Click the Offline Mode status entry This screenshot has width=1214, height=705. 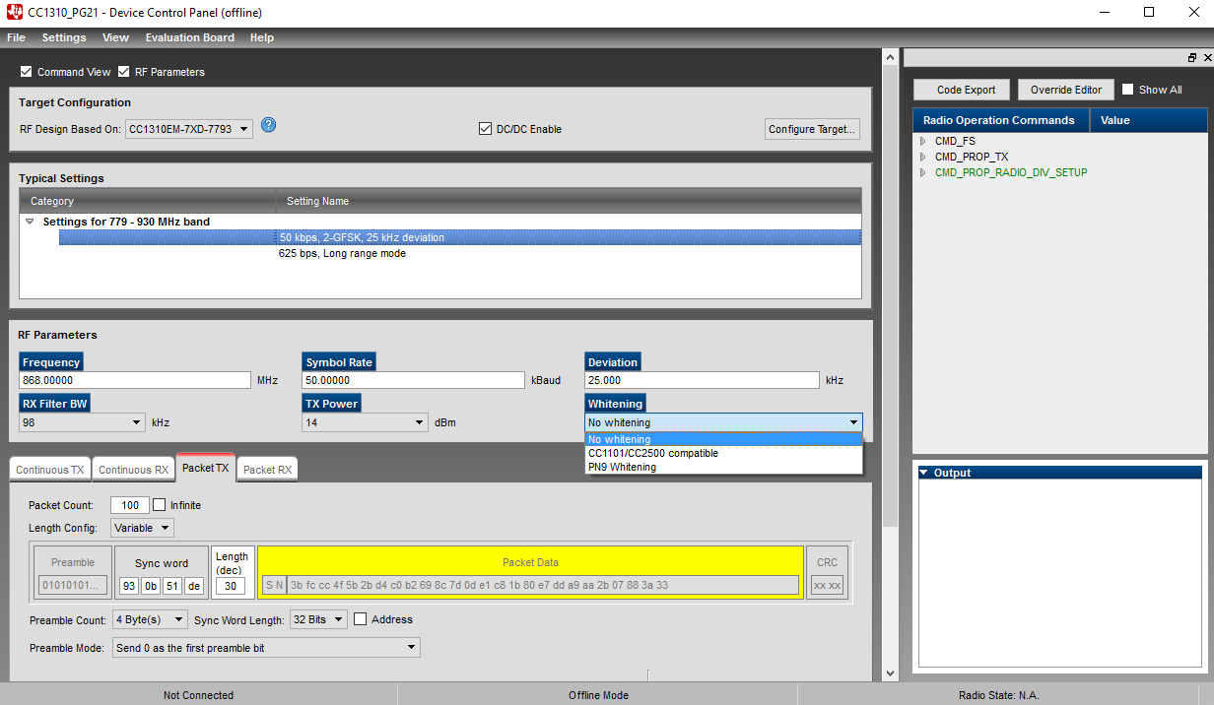(x=598, y=695)
